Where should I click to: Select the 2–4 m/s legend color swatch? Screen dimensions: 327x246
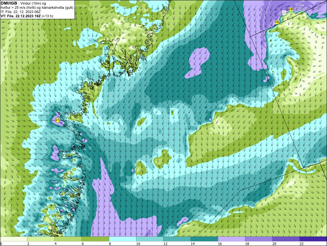[x=41, y=239]
